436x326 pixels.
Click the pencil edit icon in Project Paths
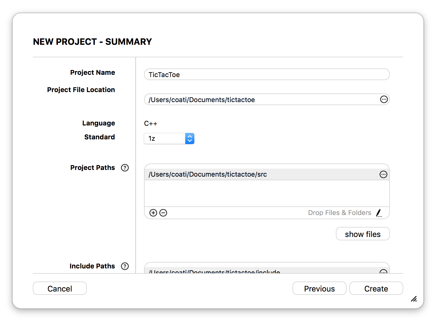379,213
